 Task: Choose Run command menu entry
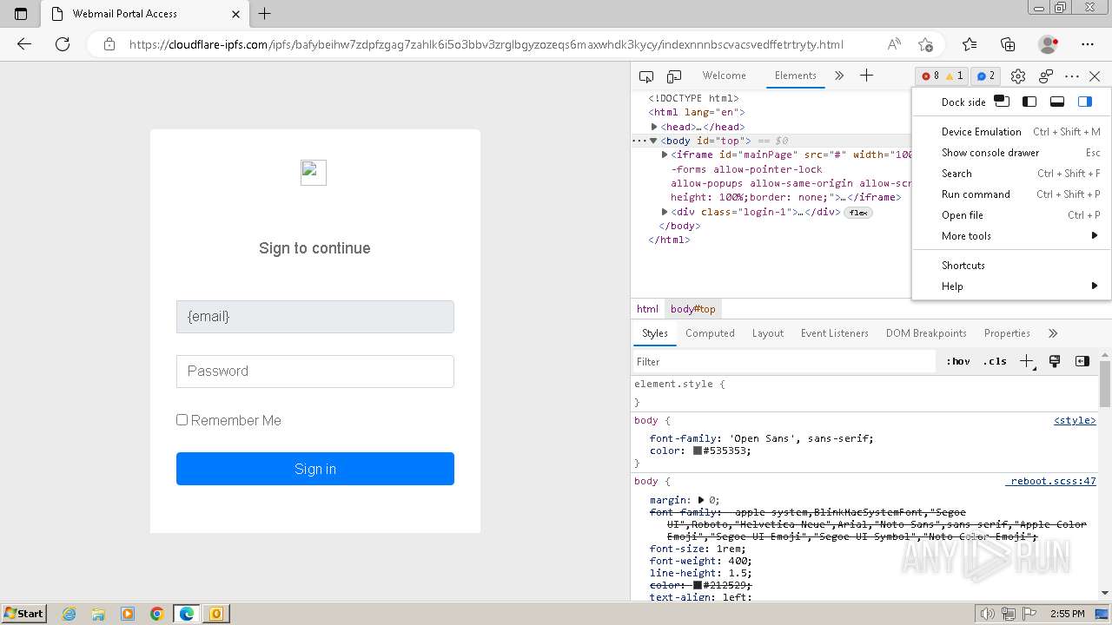pos(1011,194)
